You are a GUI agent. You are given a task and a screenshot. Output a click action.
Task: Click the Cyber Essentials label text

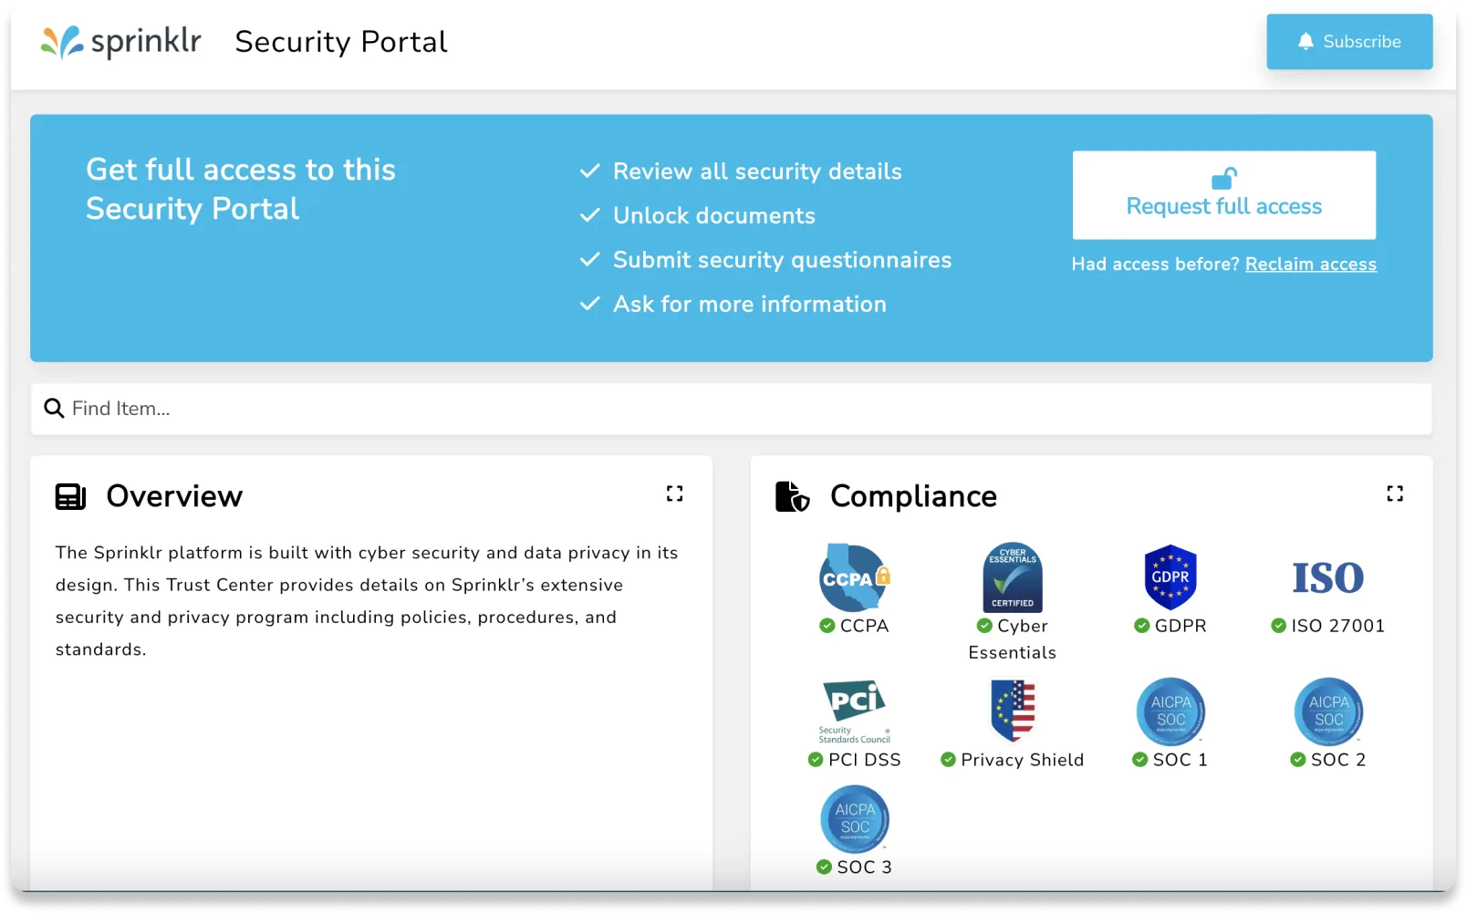[x=1012, y=639]
